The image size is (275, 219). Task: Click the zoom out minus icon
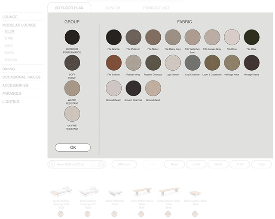tap(93, 164)
